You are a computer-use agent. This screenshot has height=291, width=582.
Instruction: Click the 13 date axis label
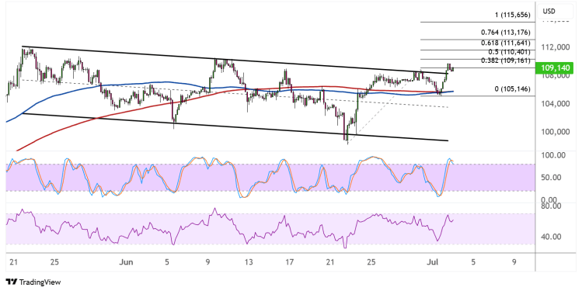coord(249,262)
